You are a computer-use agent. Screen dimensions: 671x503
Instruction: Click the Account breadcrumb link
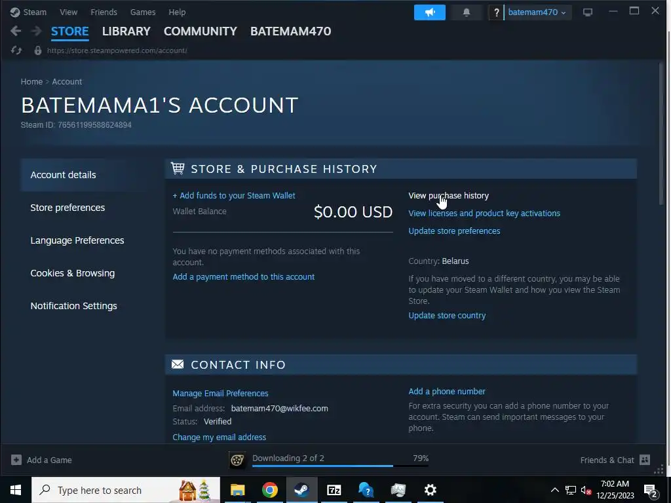pyautogui.click(x=67, y=81)
